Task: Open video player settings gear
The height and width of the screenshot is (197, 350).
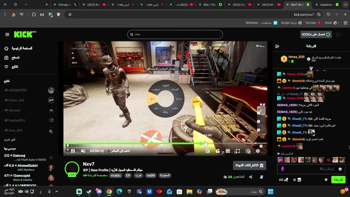Action: [x=258, y=151]
